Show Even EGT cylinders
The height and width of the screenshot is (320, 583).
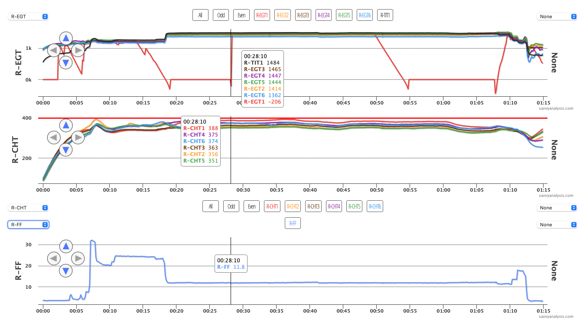tap(241, 15)
